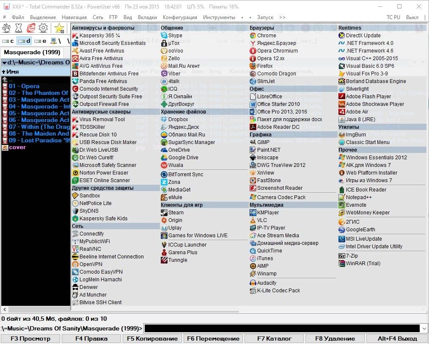Screen dimensions: 429x344
Task: Start VLC from Мультимедиа
Action: tap(258, 220)
